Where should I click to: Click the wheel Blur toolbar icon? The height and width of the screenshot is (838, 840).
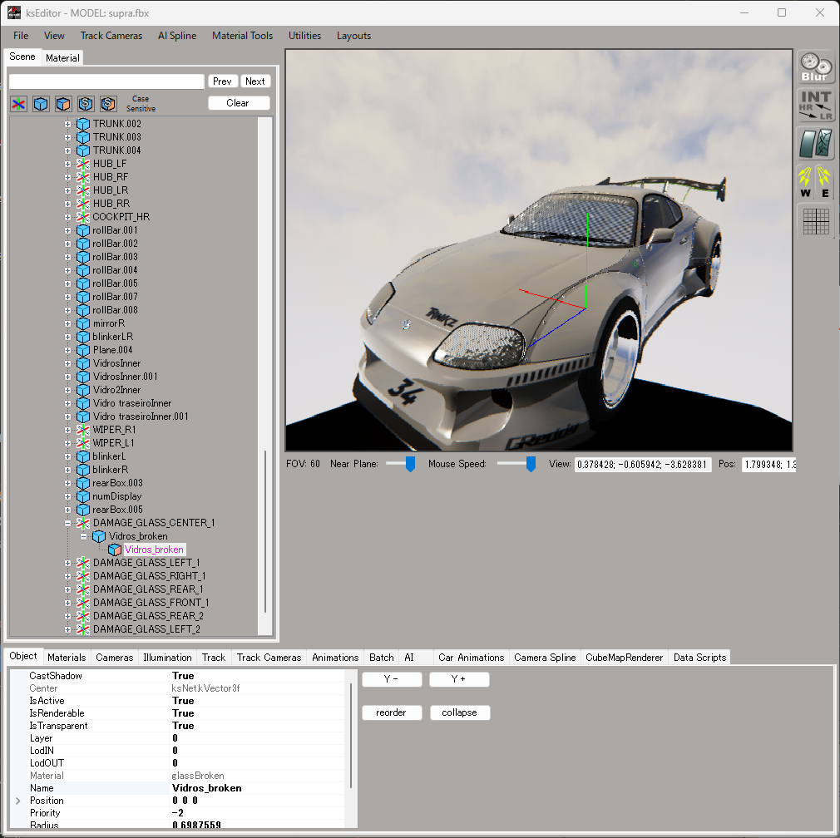pyautogui.click(x=815, y=67)
